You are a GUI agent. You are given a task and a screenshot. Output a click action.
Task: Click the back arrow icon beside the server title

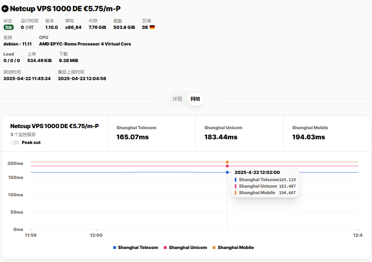[5, 9]
